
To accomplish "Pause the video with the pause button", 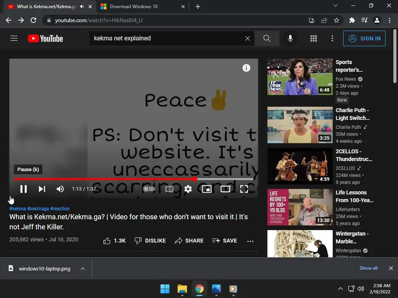I will pyautogui.click(x=23, y=189).
